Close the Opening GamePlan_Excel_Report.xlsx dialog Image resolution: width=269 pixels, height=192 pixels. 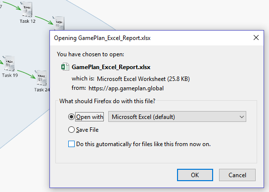click(256, 38)
